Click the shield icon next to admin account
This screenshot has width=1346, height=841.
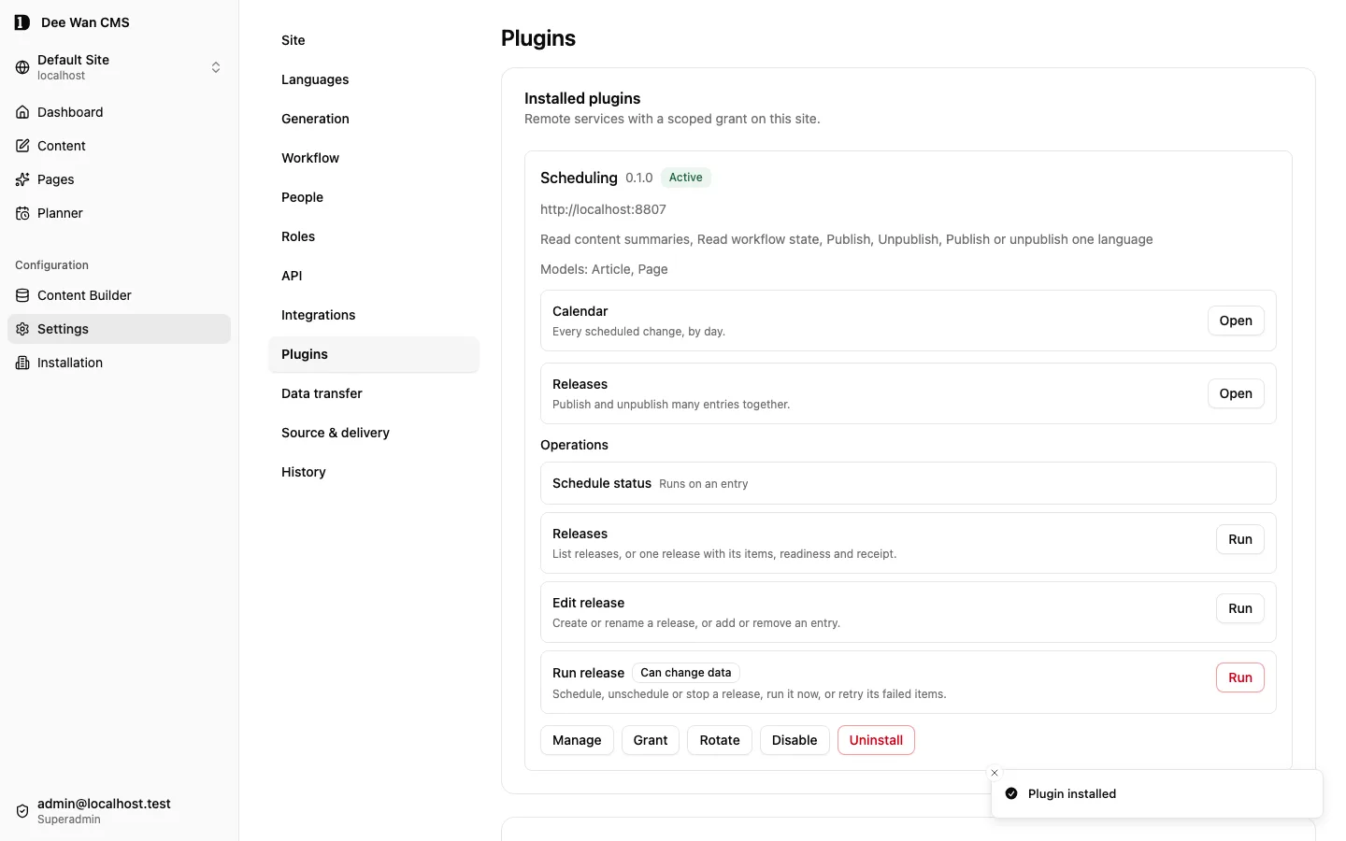(x=22, y=811)
